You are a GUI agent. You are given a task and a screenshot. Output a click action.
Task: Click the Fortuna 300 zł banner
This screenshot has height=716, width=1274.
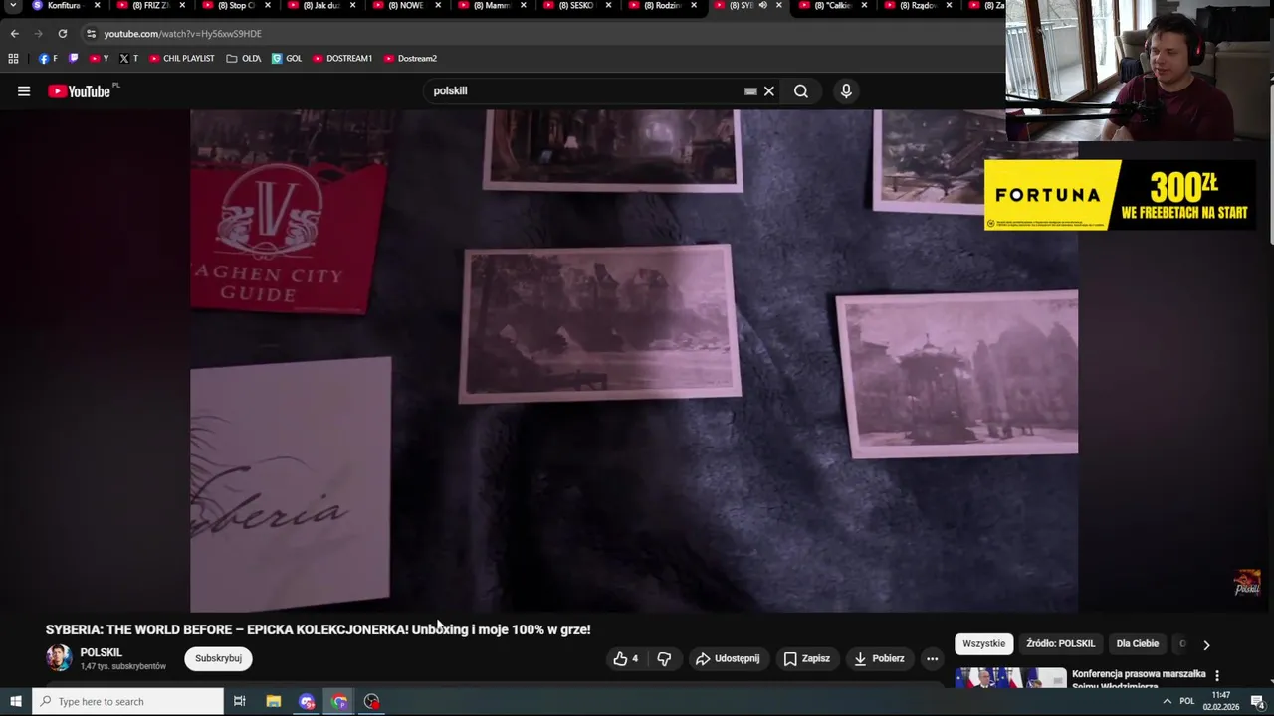1120,195
